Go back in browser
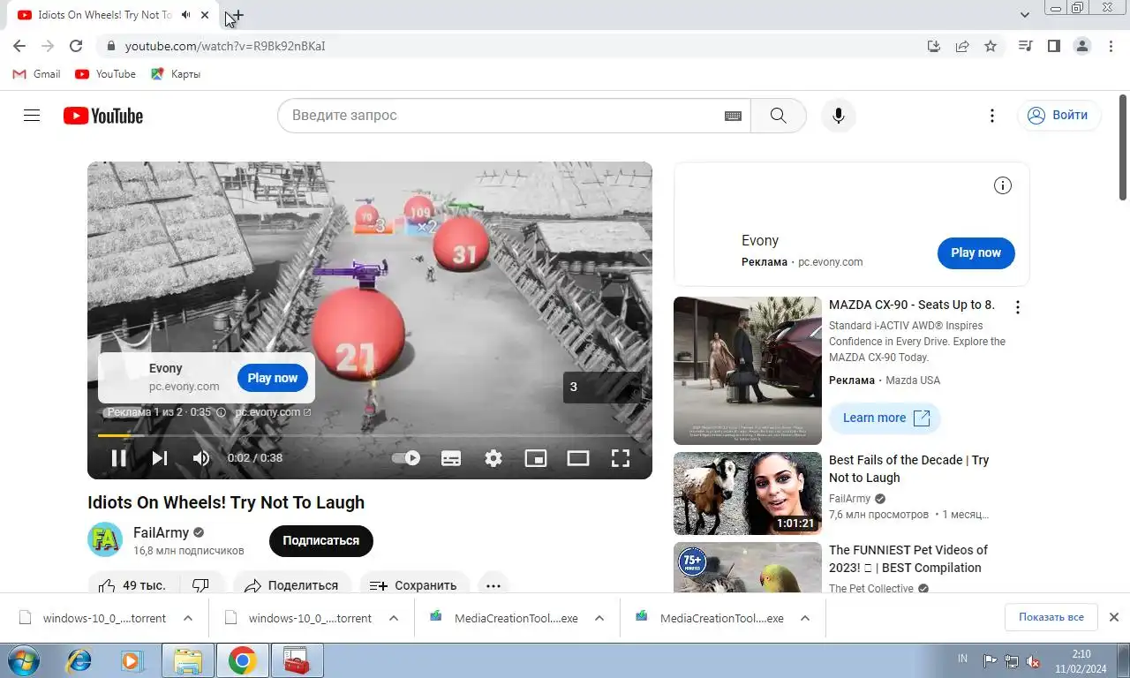1130x678 pixels. pos(19,46)
